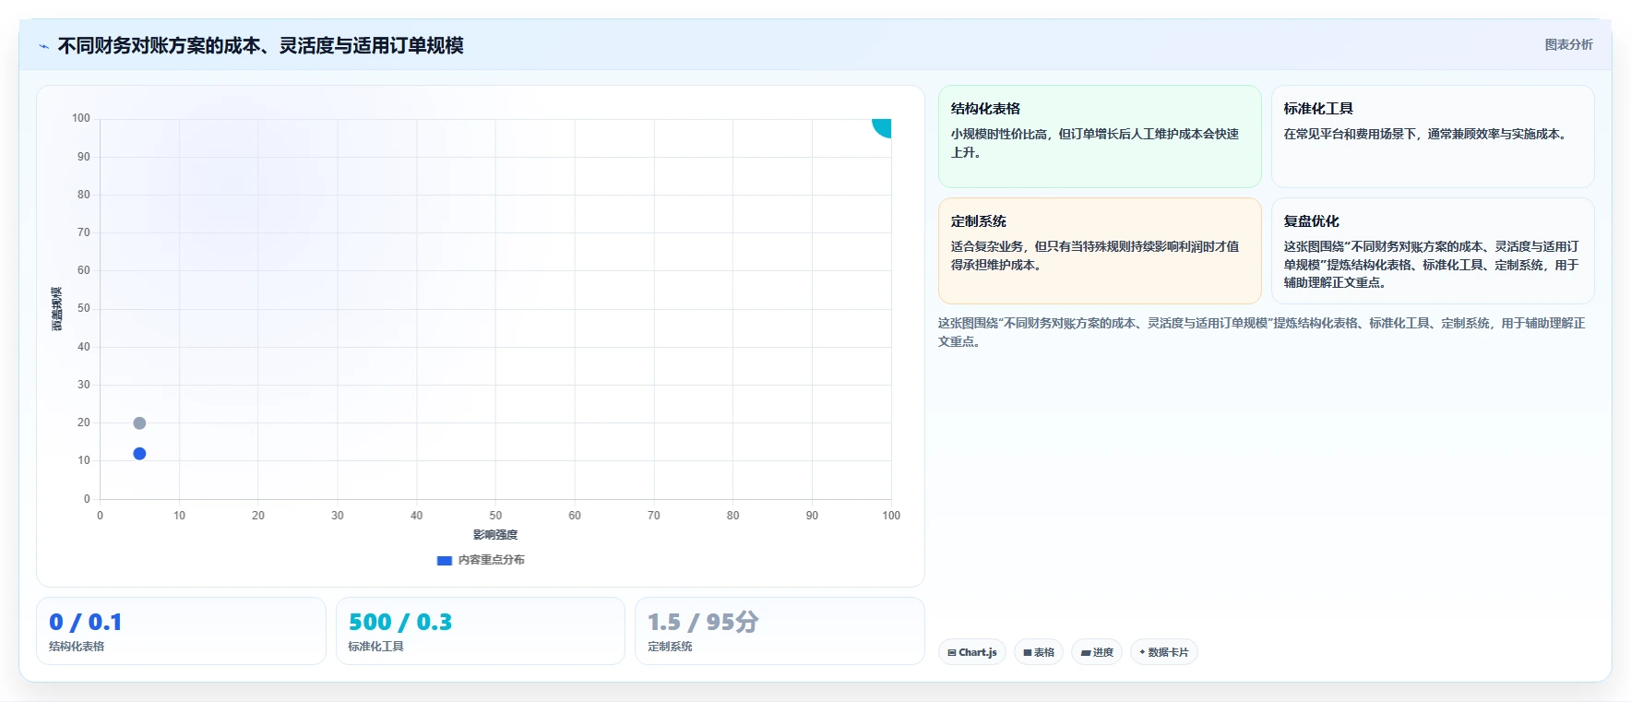Toggle the 内容重点分布 legend item
Viewport: 1631px width, 702px height.
pos(481,560)
